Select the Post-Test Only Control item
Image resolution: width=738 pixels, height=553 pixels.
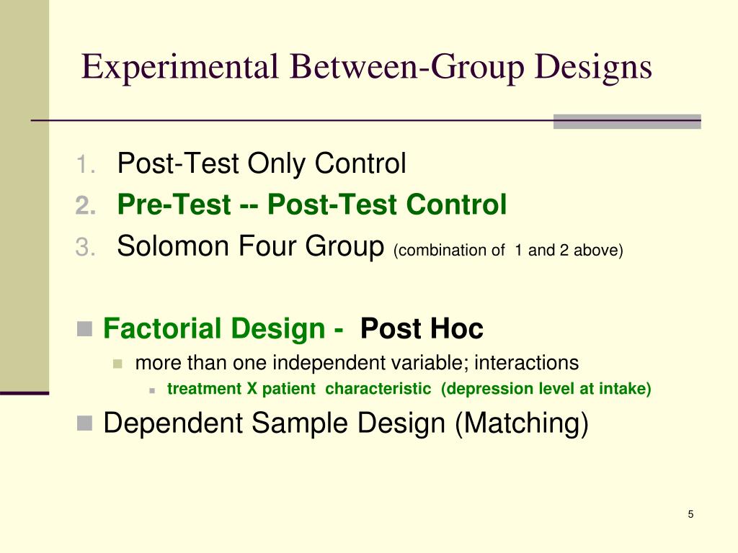[262, 163]
